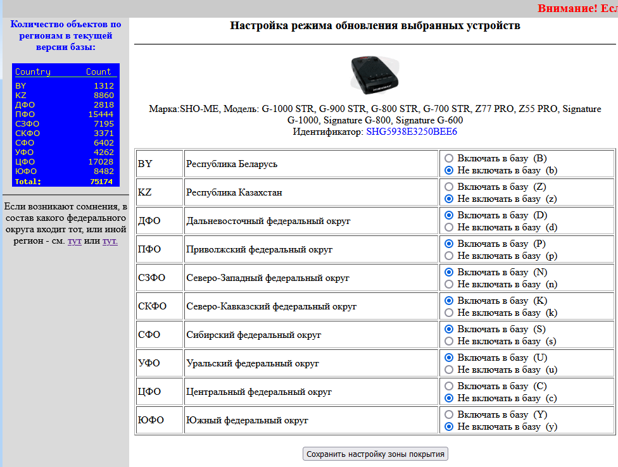Exclude Приволжский округ with the (p) radio
Screen dimensions: 618x467
click(449, 256)
